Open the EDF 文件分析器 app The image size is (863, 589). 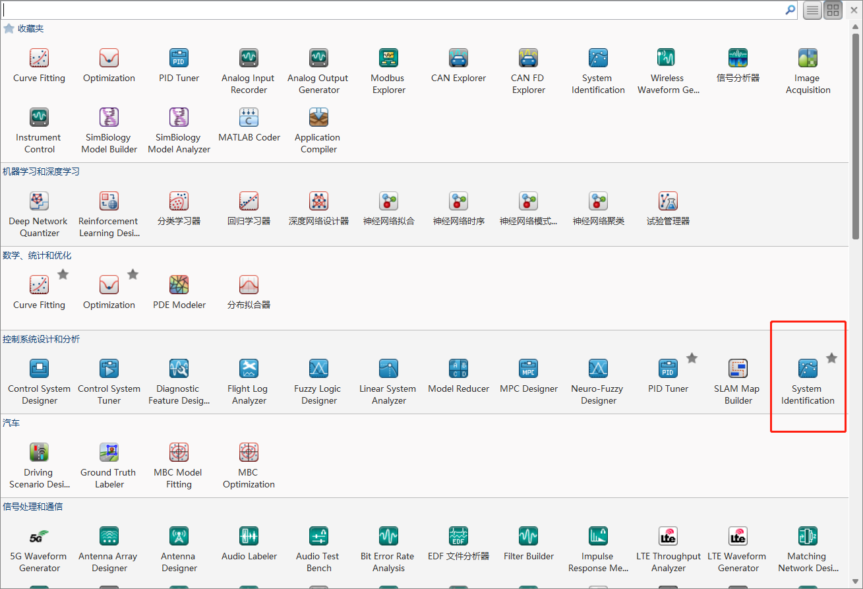(459, 544)
